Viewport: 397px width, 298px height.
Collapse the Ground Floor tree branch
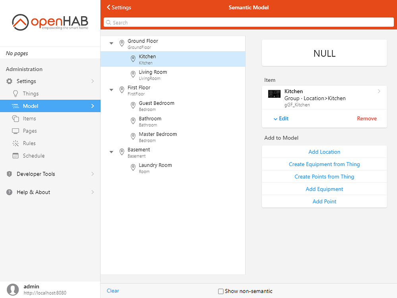pos(111,42)
